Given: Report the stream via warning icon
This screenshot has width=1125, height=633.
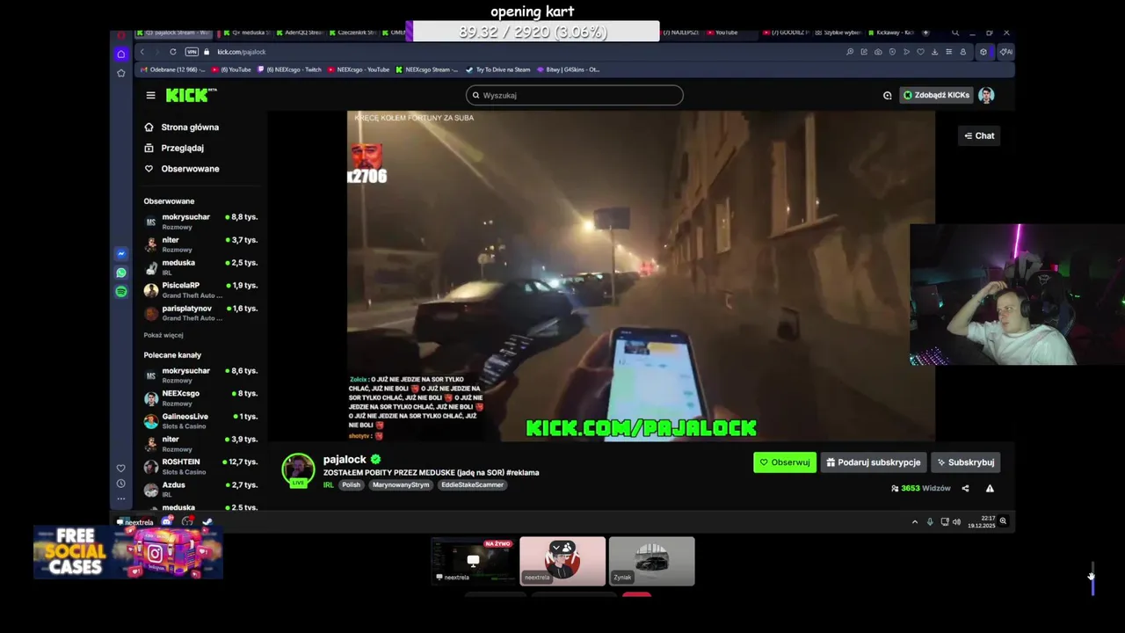Looking at the screenshot, I should point(990,488).
